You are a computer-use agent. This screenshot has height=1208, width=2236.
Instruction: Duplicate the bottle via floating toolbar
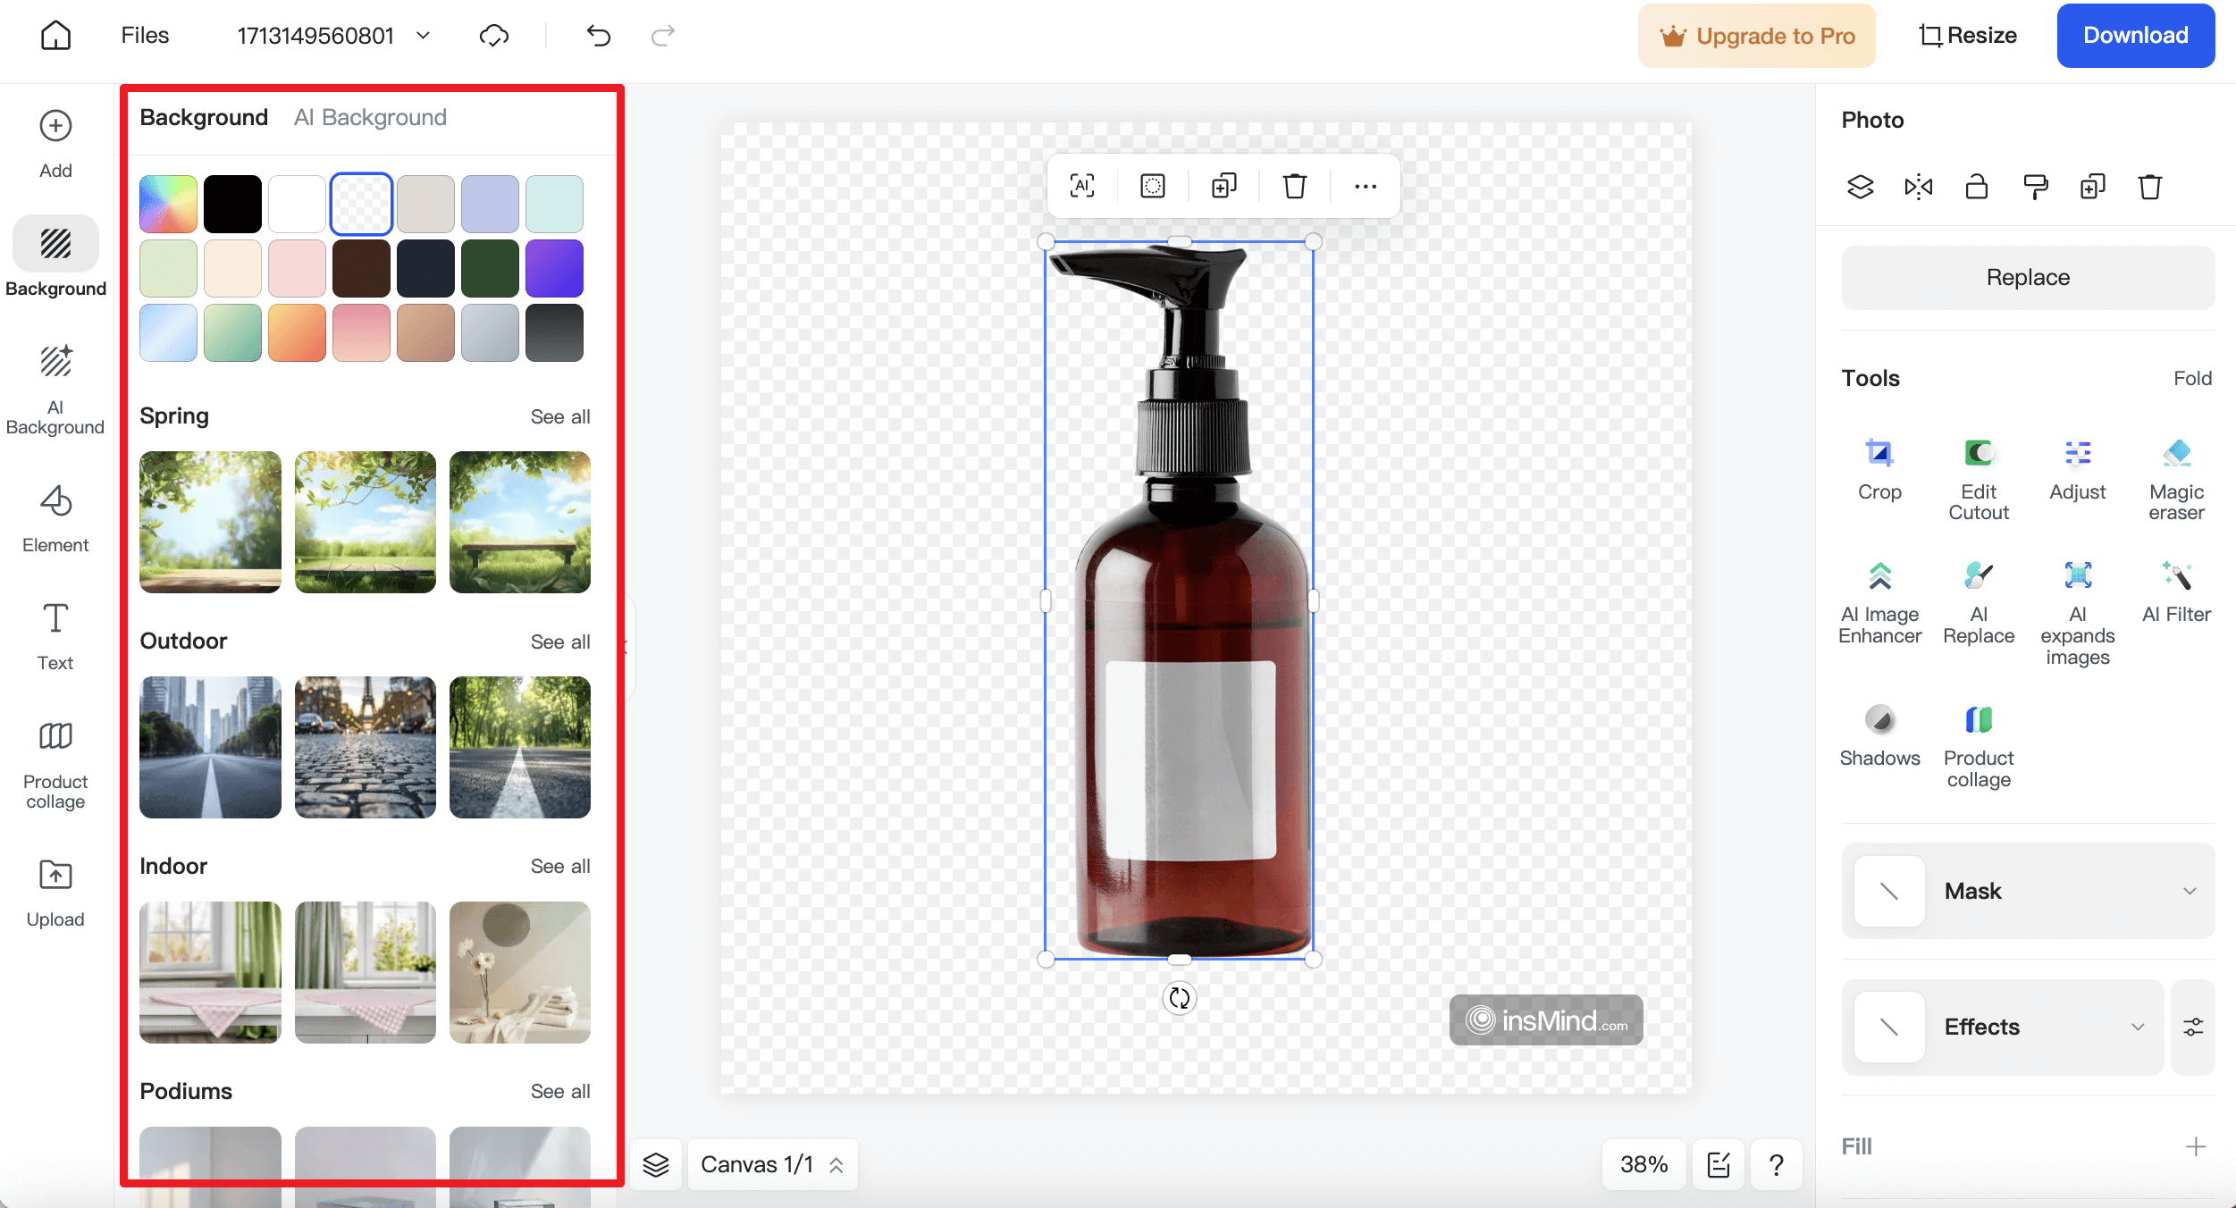coord(1223,186)
